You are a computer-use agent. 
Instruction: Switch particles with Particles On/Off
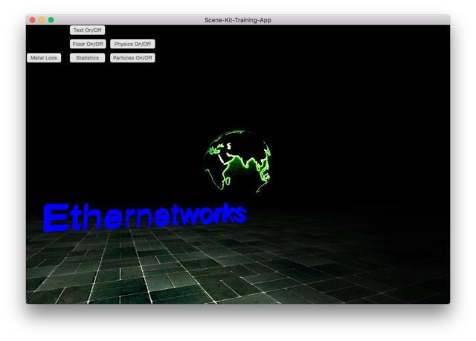(x=132, y=57)
